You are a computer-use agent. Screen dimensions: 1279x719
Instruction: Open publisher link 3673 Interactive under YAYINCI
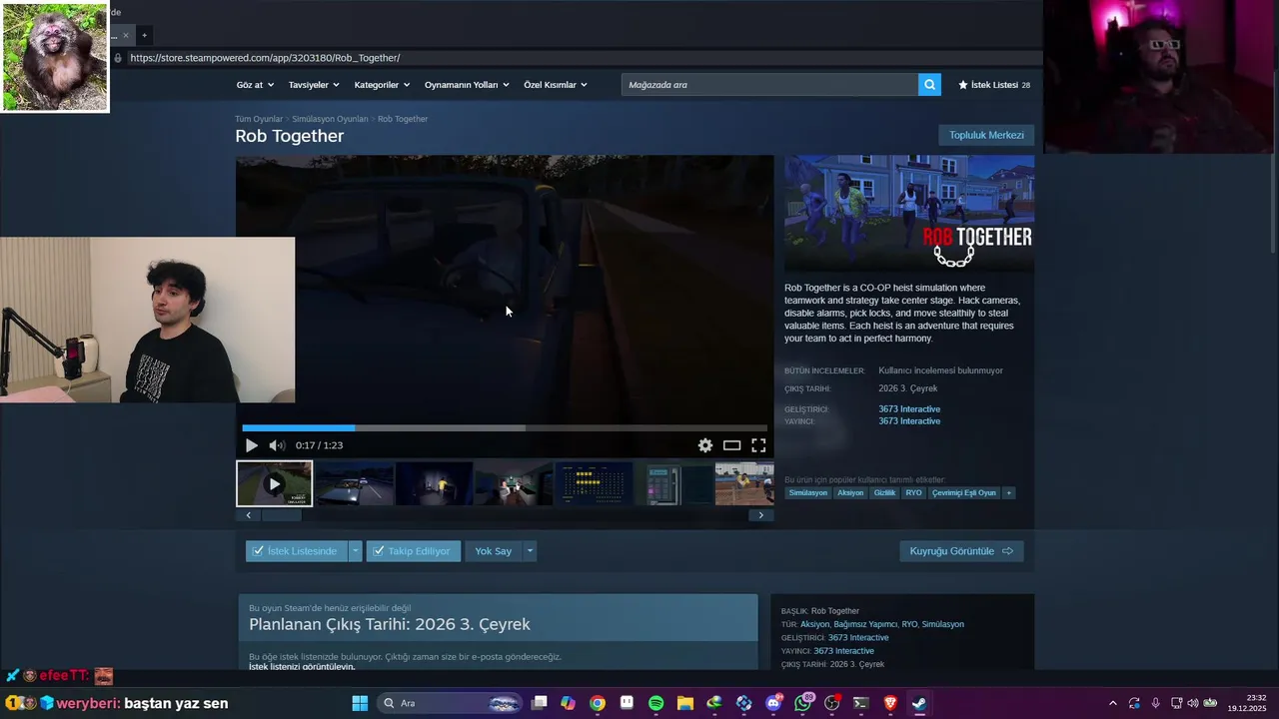coord(909,421)
